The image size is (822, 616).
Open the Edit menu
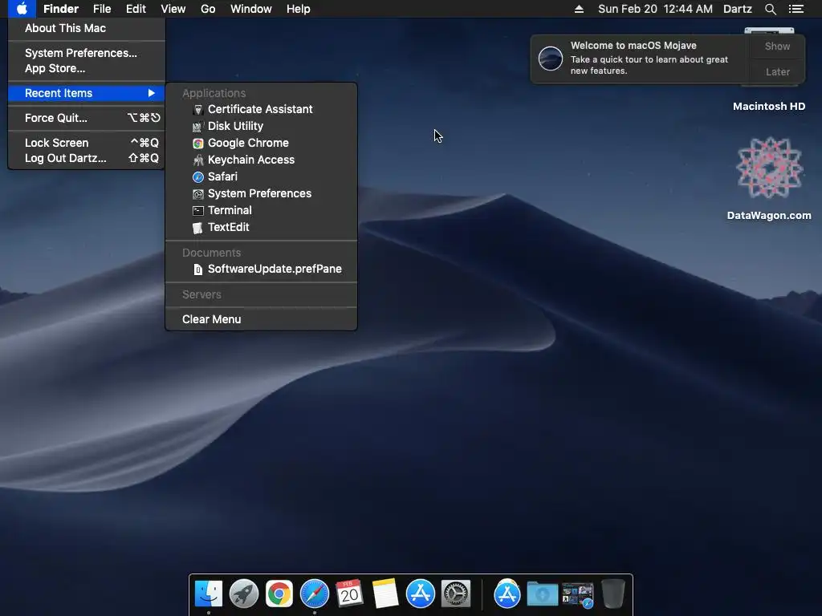coord(136,9)
